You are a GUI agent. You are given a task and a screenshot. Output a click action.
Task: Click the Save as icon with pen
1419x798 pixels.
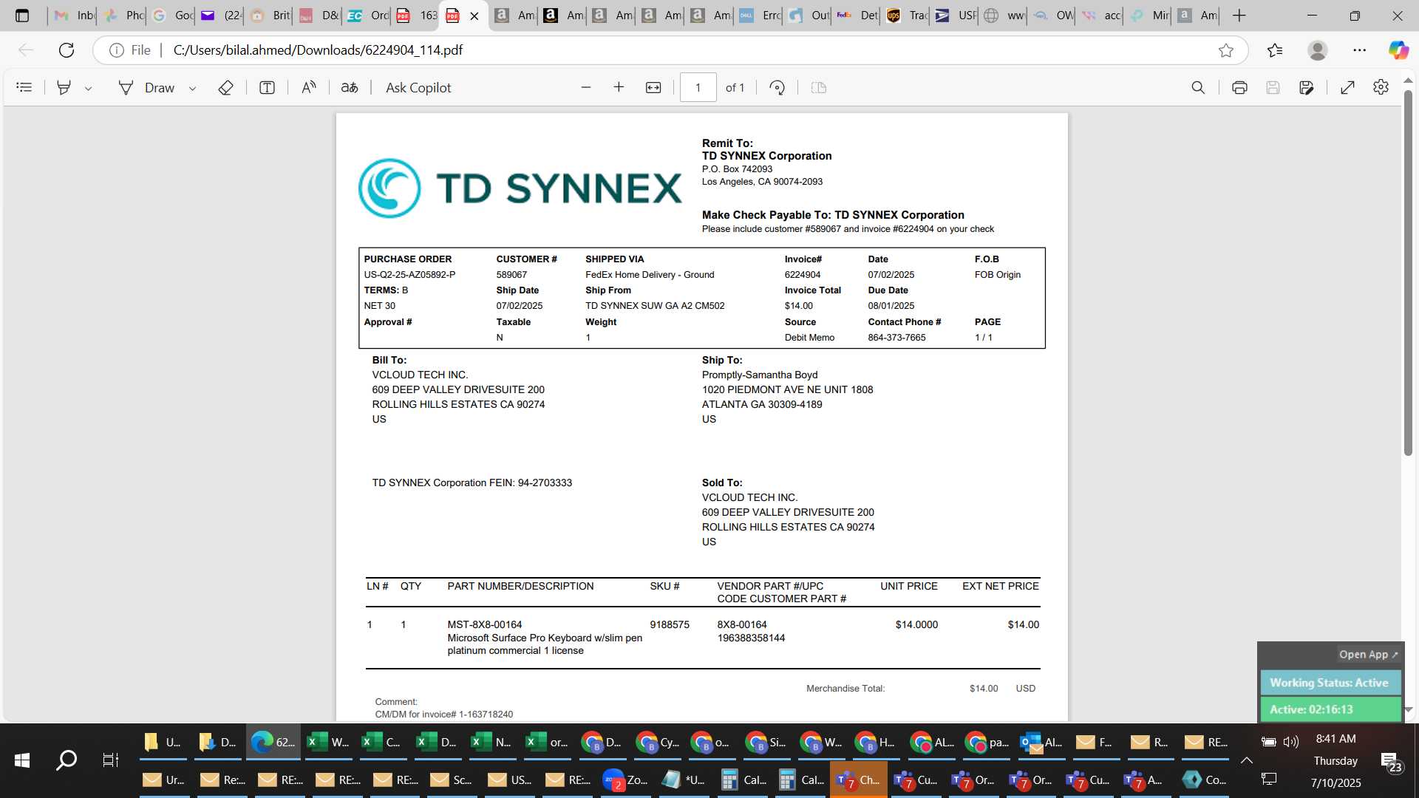1307,87
